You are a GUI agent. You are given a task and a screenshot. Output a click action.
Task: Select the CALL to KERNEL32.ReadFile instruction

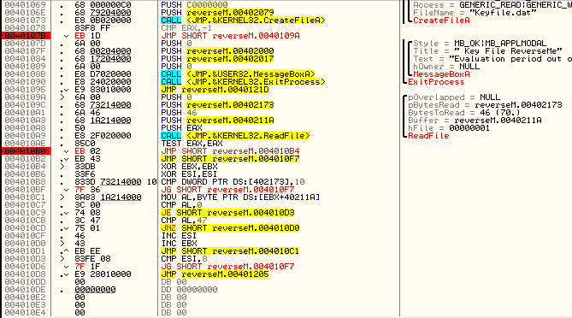point(235,136)
